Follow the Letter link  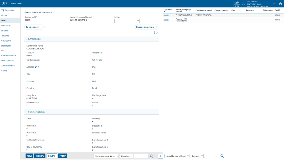(x=117, y=17)
